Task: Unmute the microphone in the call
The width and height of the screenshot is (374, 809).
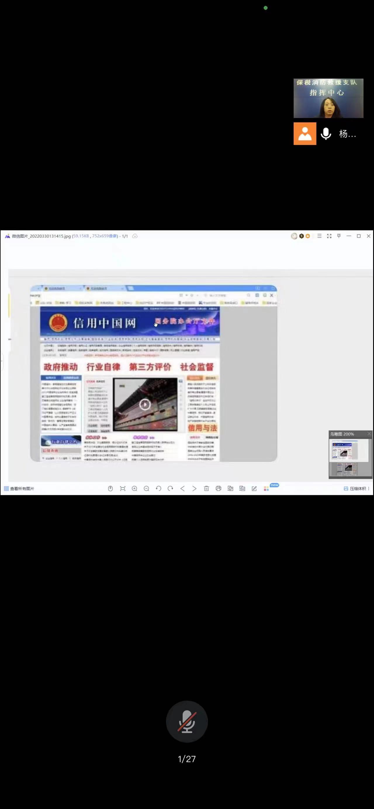Action: point(187,721)
